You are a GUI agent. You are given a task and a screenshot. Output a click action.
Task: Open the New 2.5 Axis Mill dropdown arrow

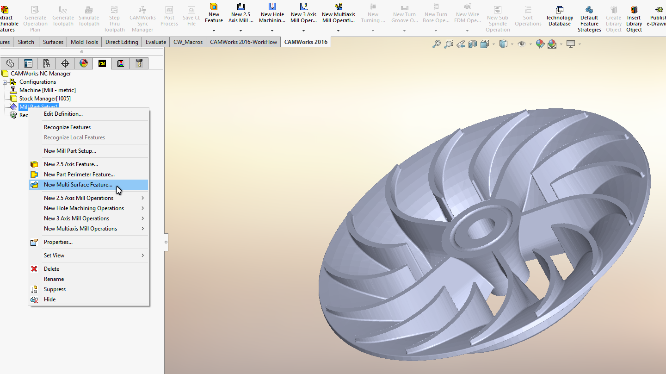(240, 31)
